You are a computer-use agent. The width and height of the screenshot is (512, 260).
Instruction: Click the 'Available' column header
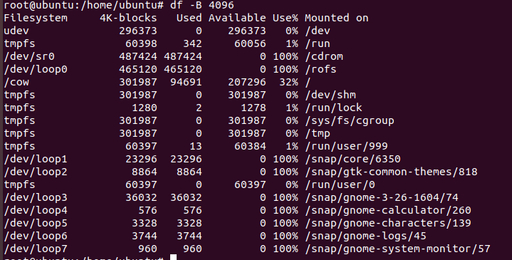[237, 18]
